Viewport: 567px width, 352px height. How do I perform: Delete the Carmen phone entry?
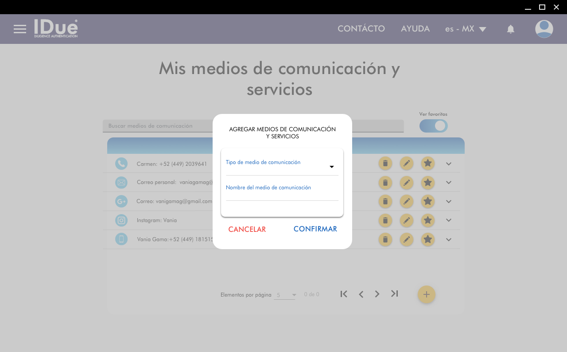point(385,164)
